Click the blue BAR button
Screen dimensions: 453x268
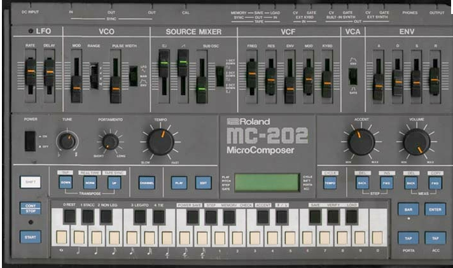coord(408,209)
